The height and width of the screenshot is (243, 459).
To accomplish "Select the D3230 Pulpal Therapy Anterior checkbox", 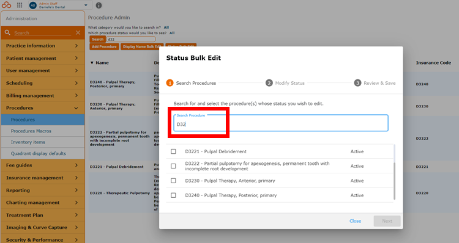I will [x=173, y=181].
